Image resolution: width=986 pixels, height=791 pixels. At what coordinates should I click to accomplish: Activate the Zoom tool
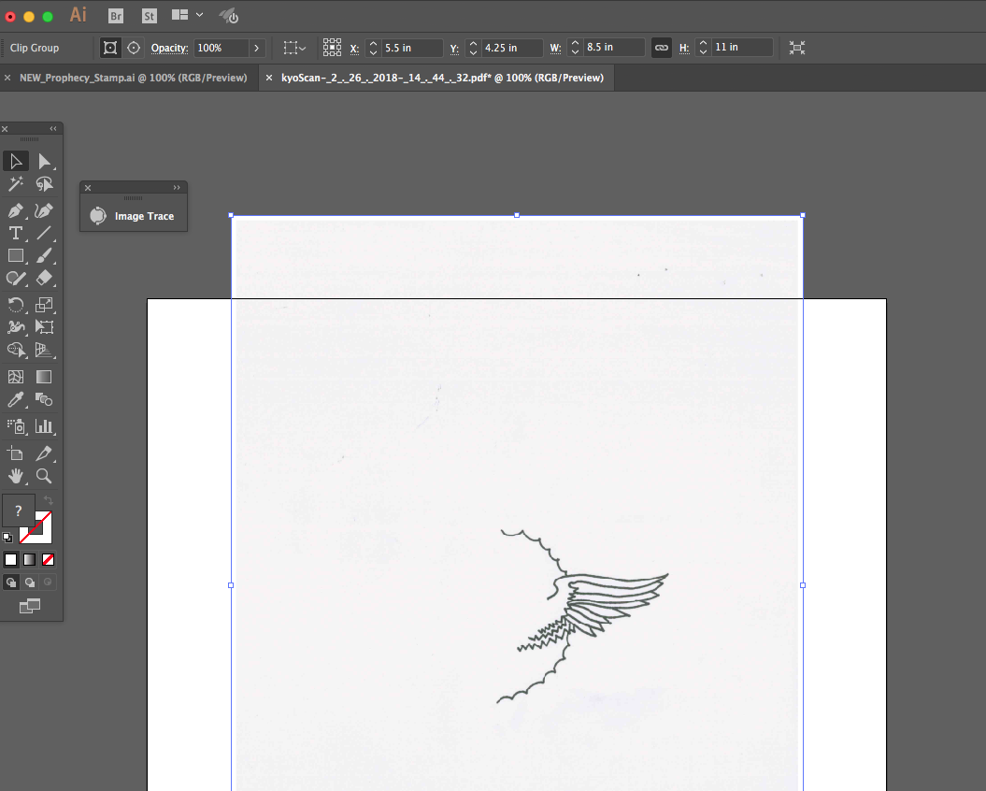[x=44, y=476]
